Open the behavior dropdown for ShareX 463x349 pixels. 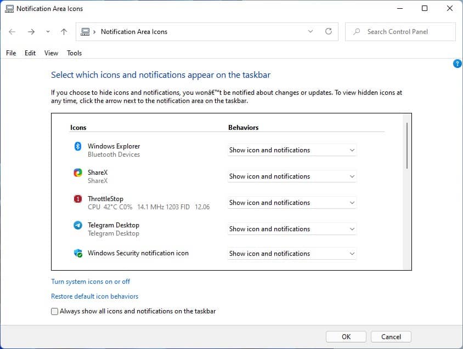[x=291, y=176]
